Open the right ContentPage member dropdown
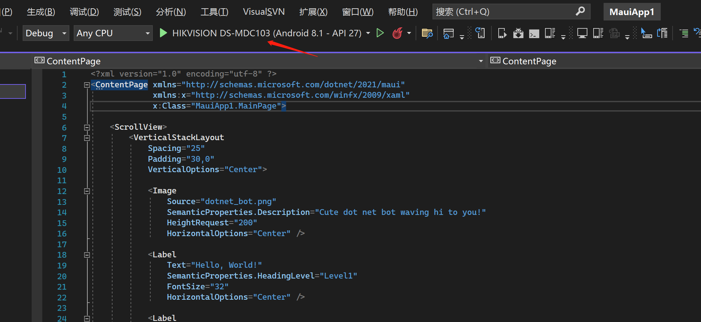Image resolution: width=701 pixels, height=322 pixels. [x=594, y=61]
